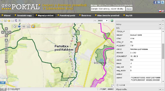Expand the Připojit službu panel
This screenshot has width=165, height=91.
pos(163,89)
